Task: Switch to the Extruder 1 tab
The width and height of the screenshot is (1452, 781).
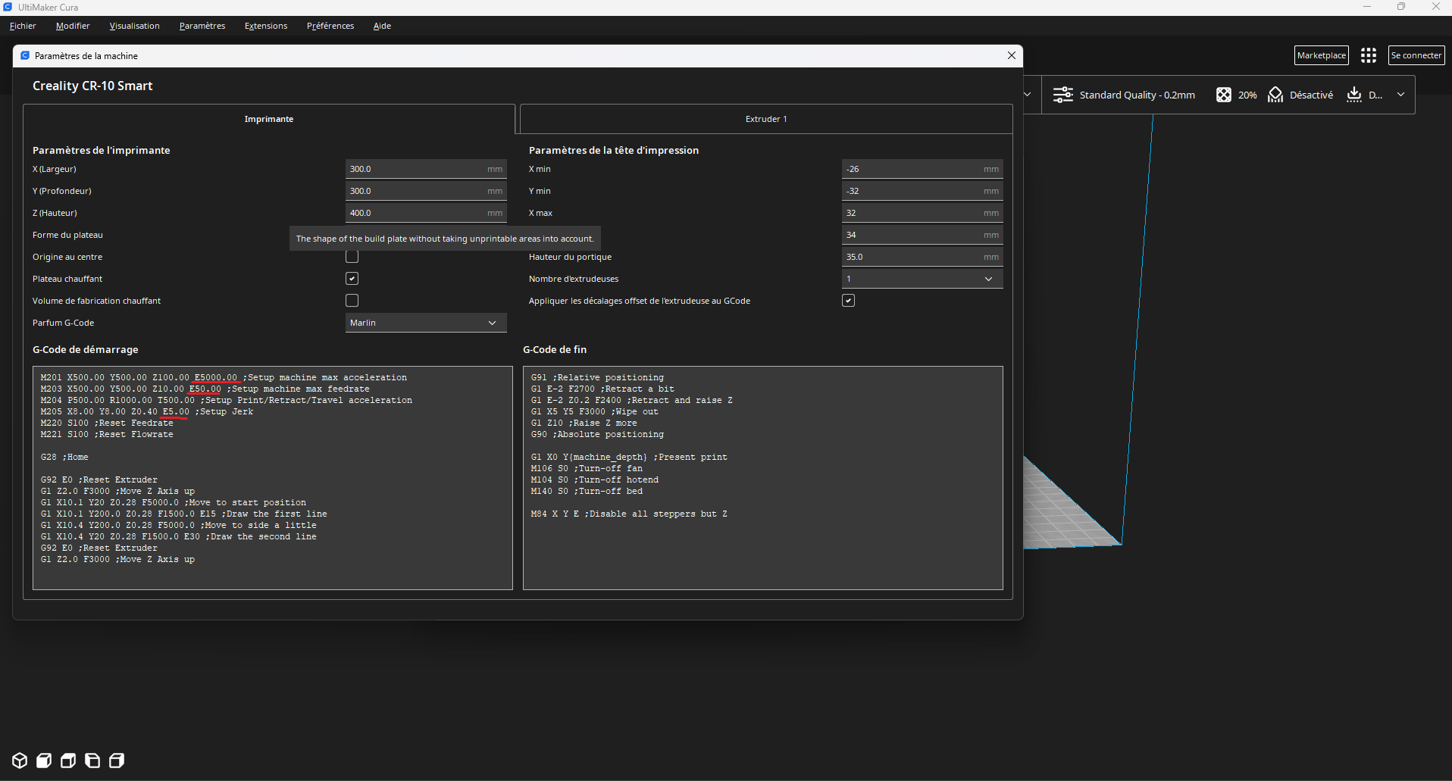Action: (766, 119)
